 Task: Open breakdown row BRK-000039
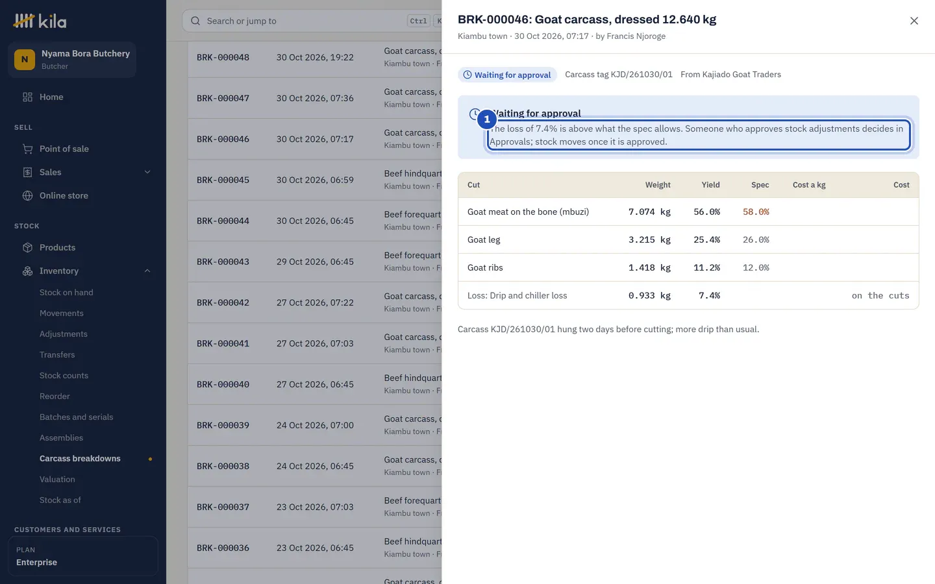coord(315,425)
